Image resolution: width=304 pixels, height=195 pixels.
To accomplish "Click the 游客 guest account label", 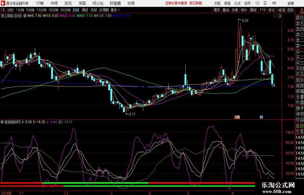I will [x=291, y=3].
